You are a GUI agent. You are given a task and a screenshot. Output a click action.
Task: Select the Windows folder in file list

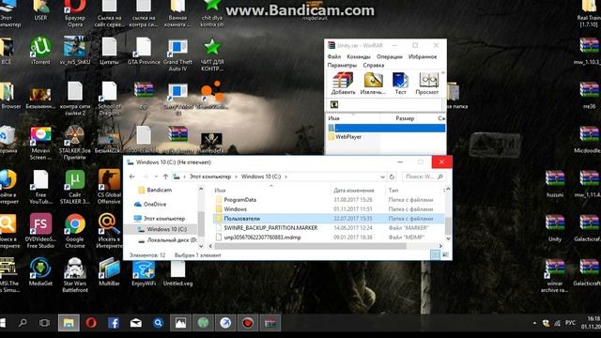click(235, 209)
